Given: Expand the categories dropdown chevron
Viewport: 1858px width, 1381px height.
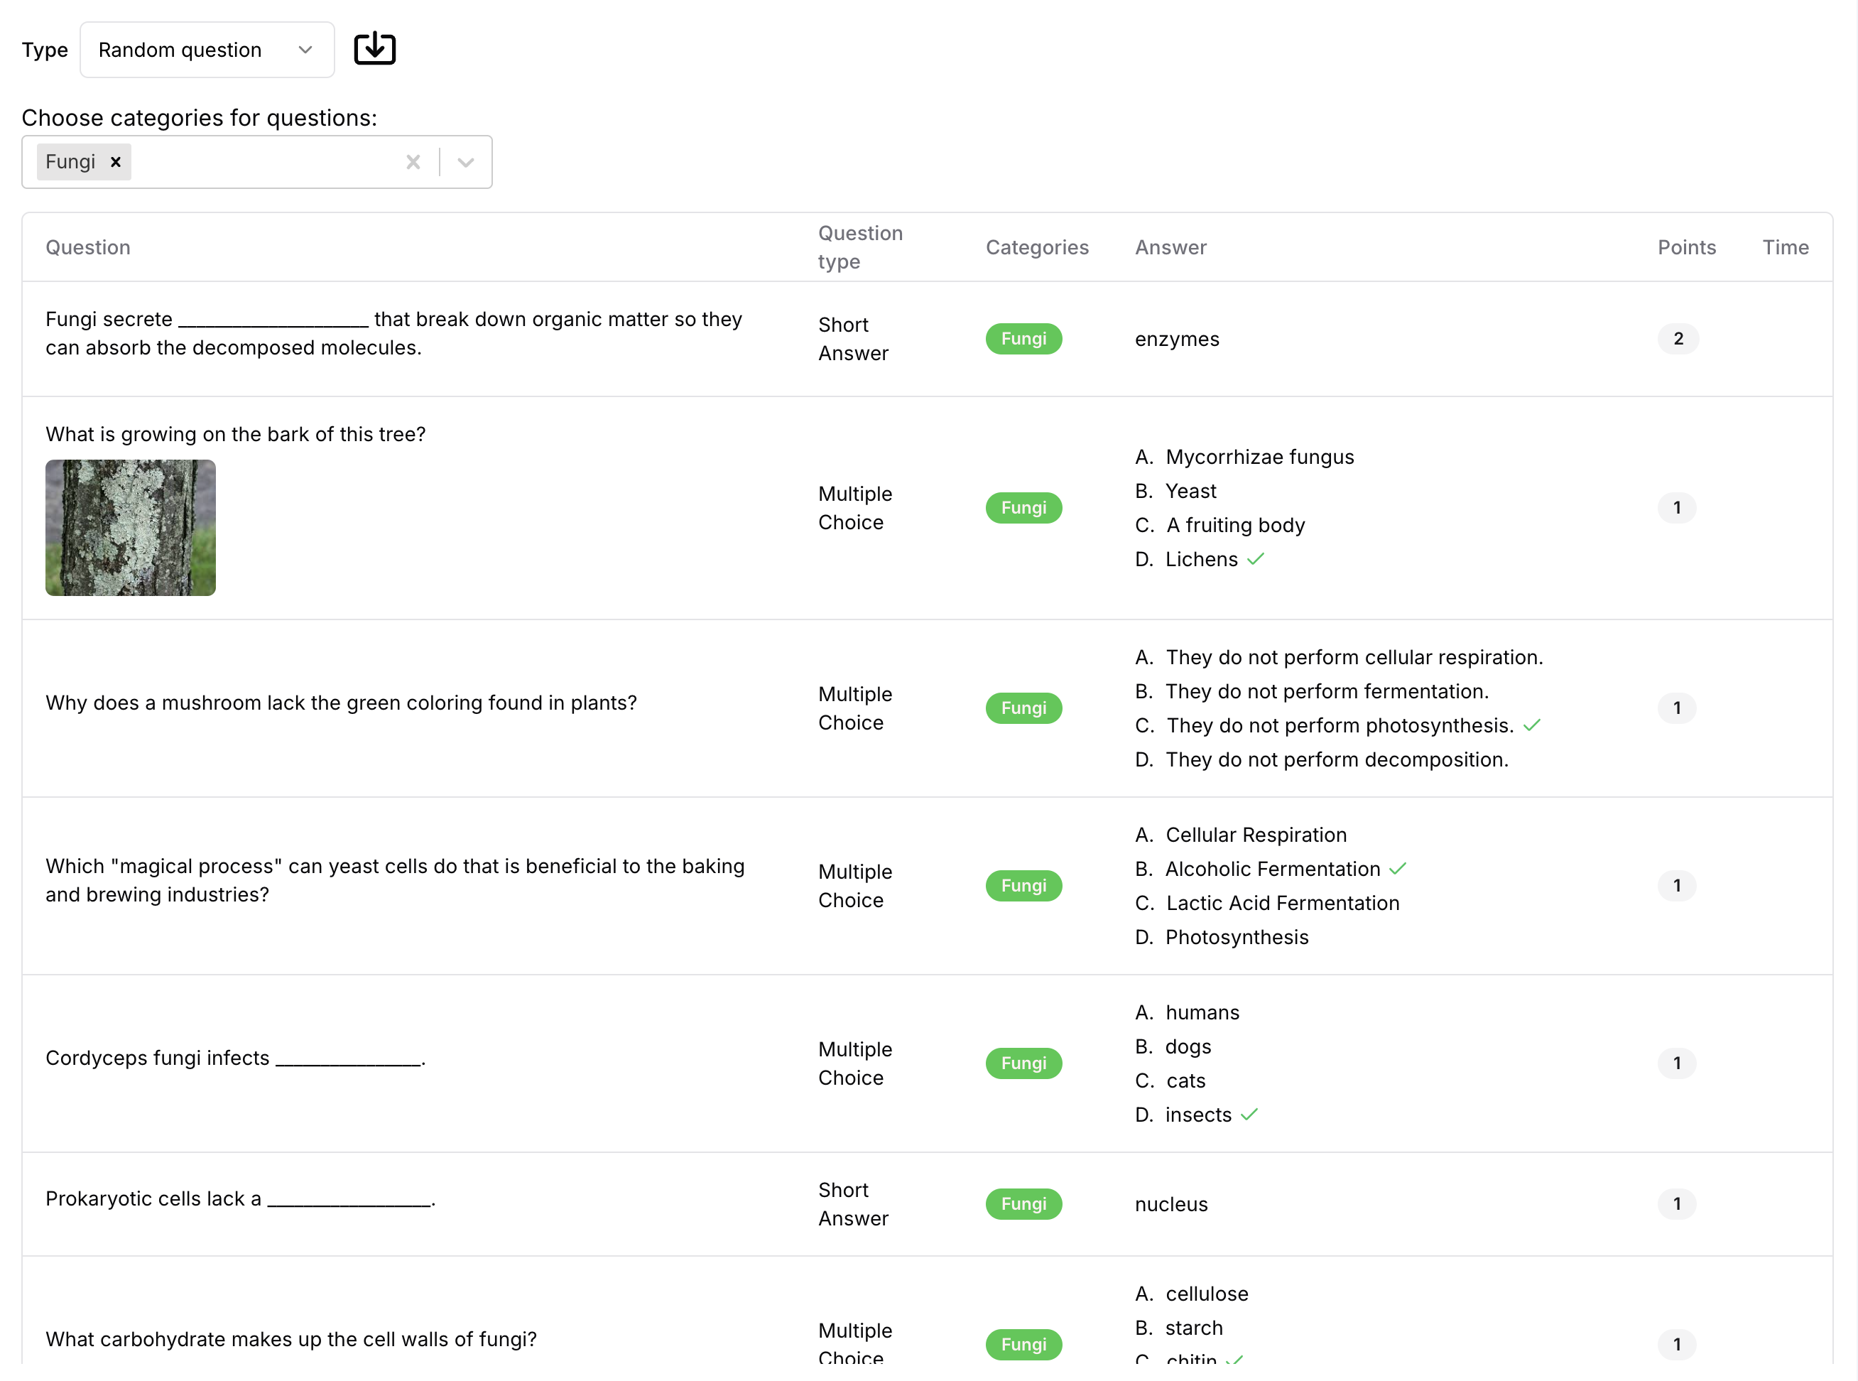Looking at the screenshot, I should (x=465, y=162).
